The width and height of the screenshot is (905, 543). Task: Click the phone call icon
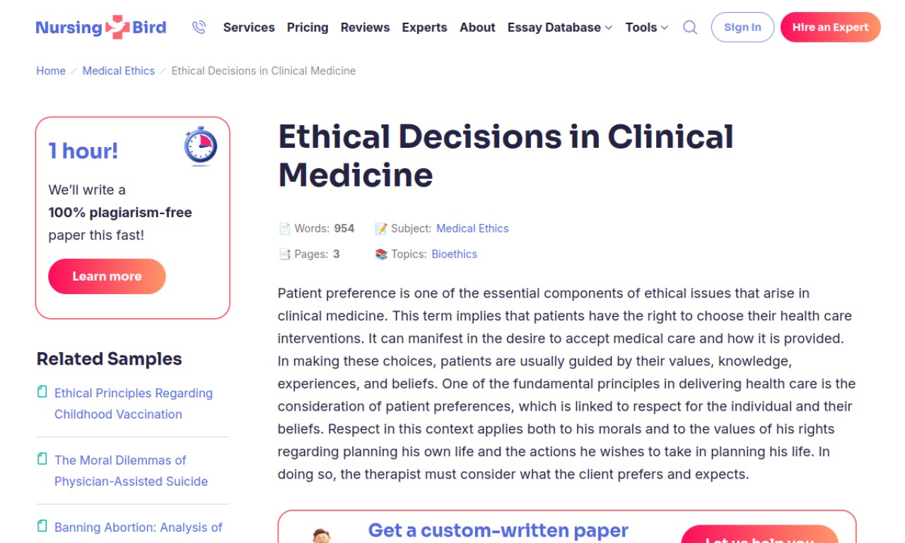199,28
